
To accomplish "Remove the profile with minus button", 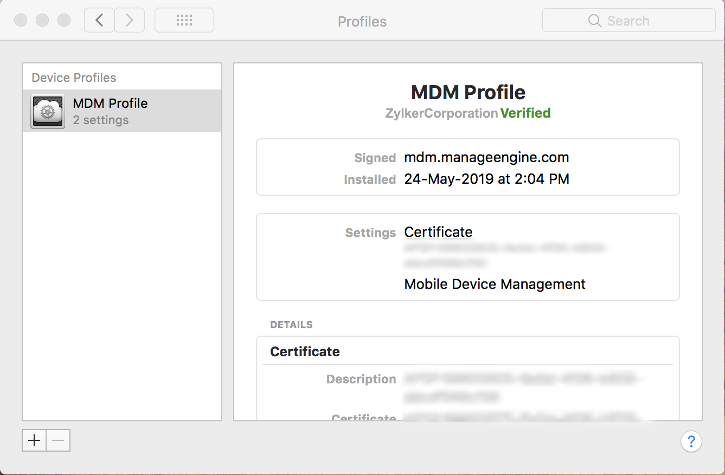I will (58, 440).
